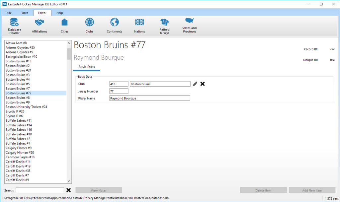Select Cardiff Devils #35 in the list
The height and width of the screenshot is (202, 340).
click(x=36, y=171)
